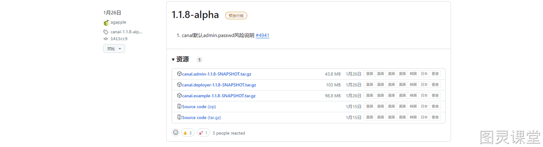Click 1月15日 date in Source code (tar.gz) row
This screenshot has width=543, height=147.
[x=354, y=117]
